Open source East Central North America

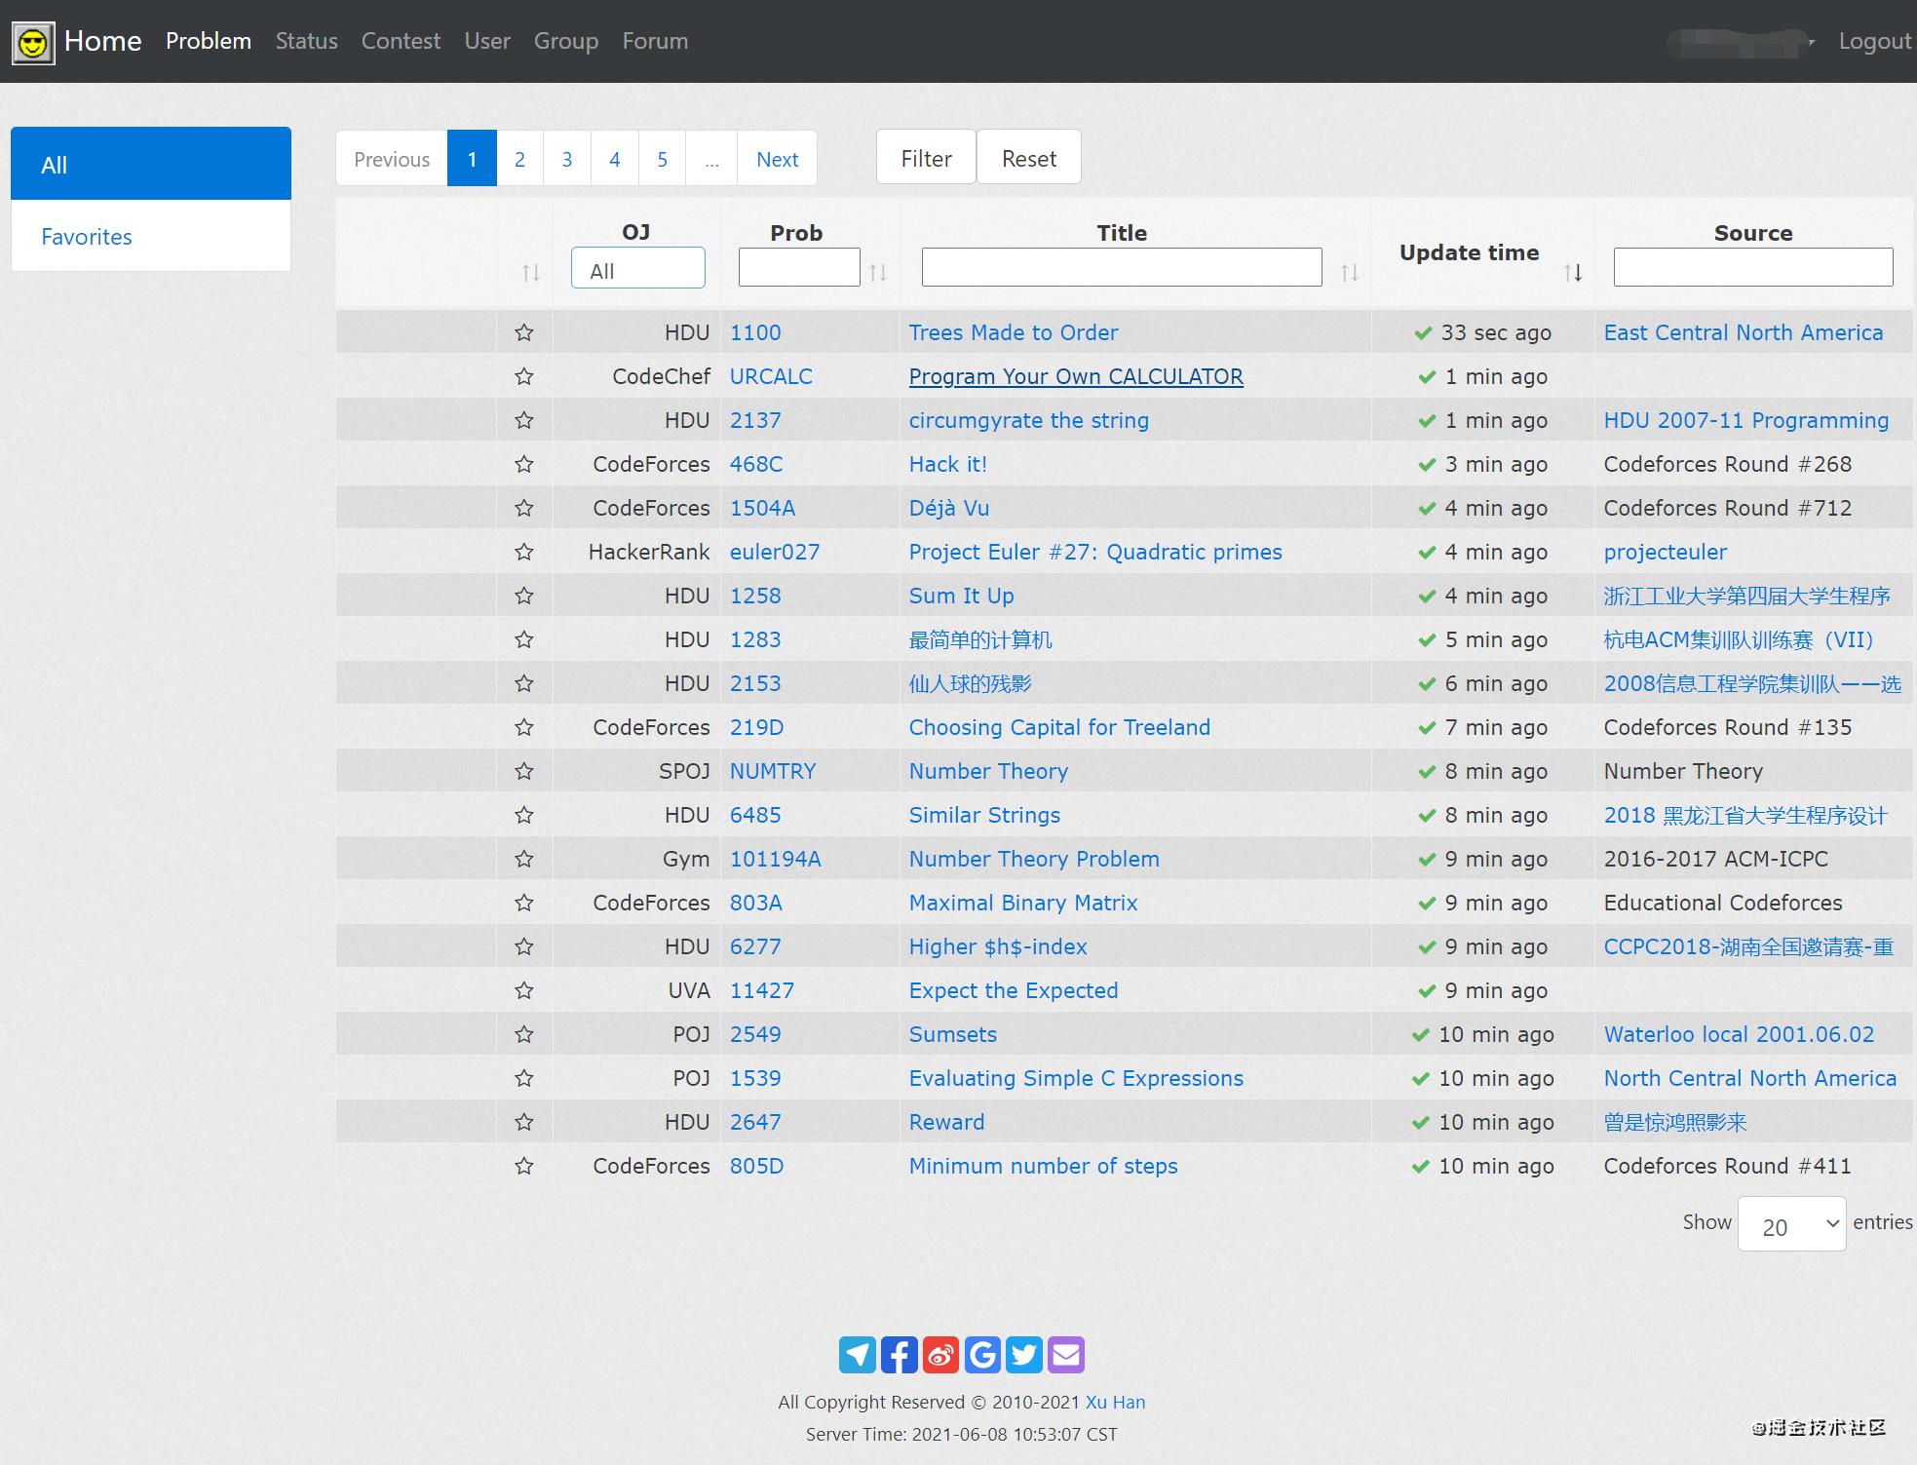pyautogui.click(x=1744, y=332)
